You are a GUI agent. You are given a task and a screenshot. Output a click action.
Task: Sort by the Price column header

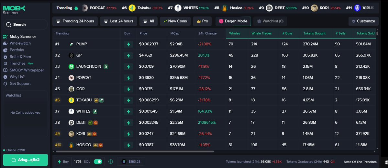coord(143,33)
